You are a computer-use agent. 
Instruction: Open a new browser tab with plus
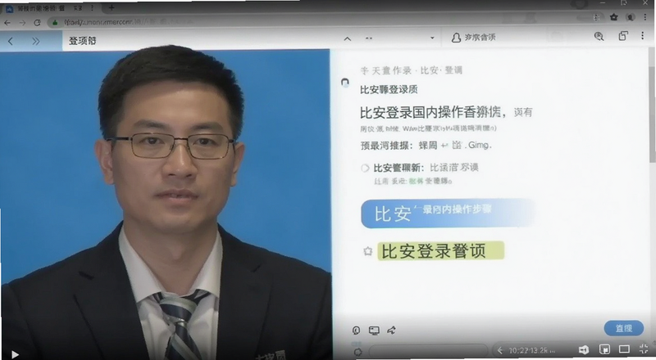pyautogui.click(x=112, y=7)
